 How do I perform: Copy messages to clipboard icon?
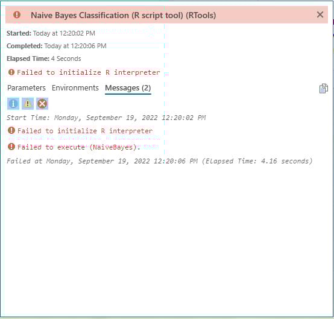pos(323,89)
